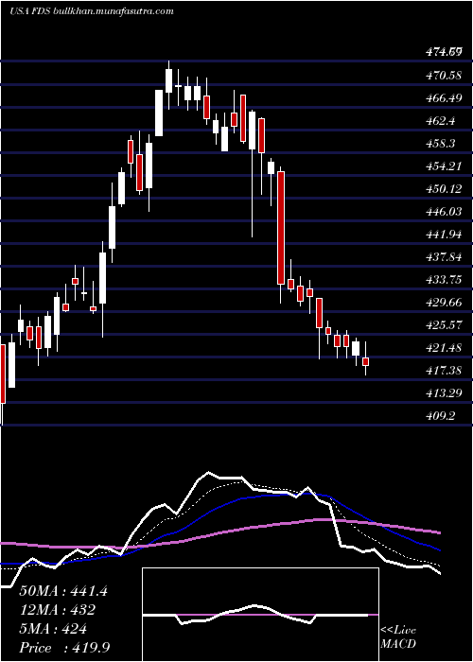Click the 470.58 price axis label
This screenshot has height=662, width=473.
(x=444, y=76)
